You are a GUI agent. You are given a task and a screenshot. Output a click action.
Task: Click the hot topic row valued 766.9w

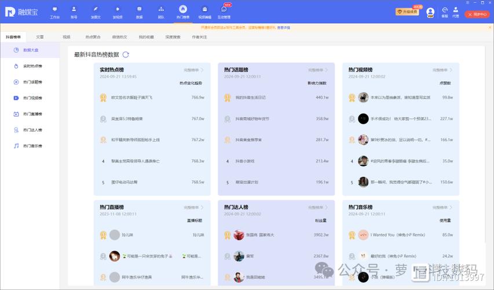(x=152, y=97)
